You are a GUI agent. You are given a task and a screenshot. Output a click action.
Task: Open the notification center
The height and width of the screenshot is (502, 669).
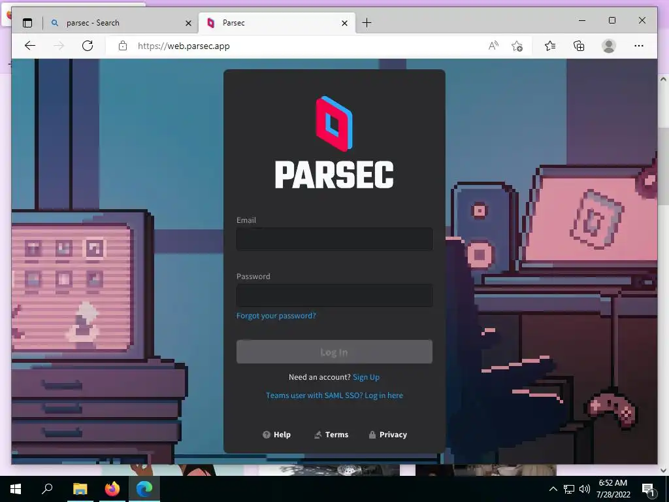[649, 490]
